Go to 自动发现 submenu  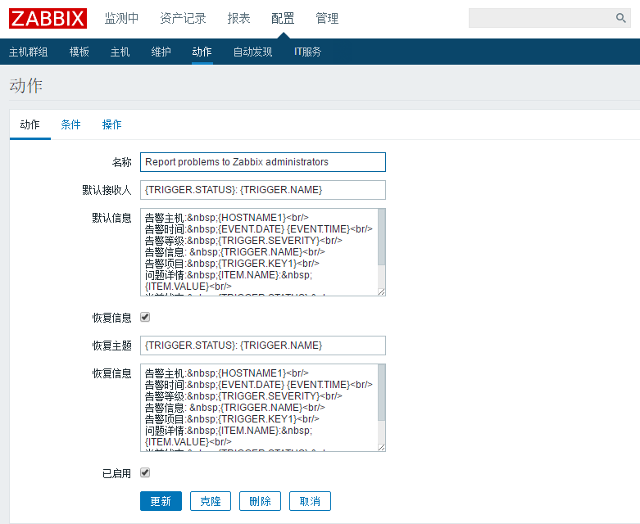(252, 52)
